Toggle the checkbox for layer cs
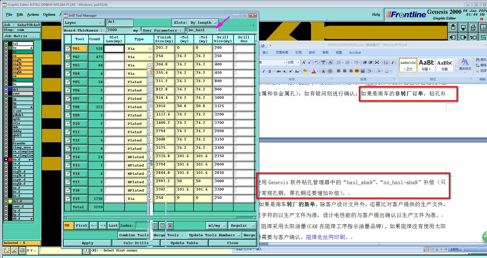487x258 pixels. tap(6, 56)
